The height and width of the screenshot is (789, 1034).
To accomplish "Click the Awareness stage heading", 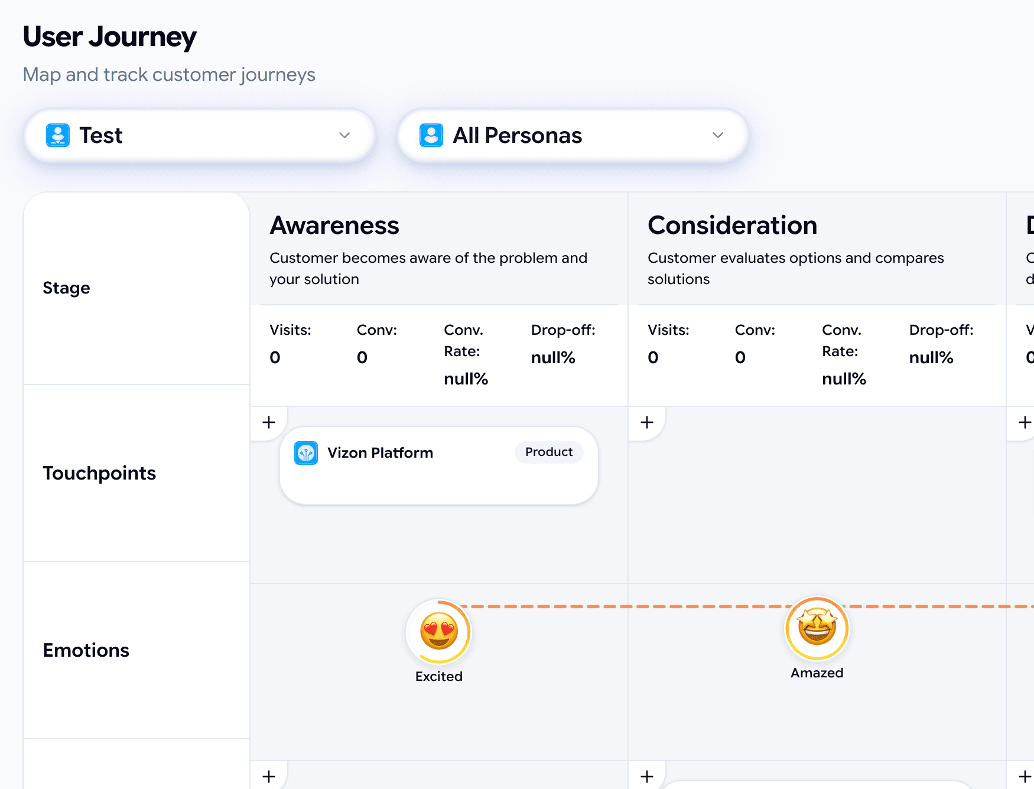I will click(x=334, y=226).
